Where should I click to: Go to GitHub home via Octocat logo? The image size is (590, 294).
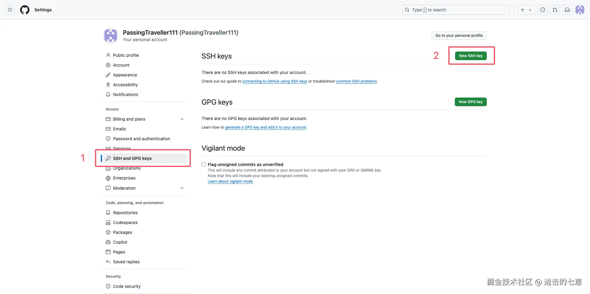click(25, 10)
